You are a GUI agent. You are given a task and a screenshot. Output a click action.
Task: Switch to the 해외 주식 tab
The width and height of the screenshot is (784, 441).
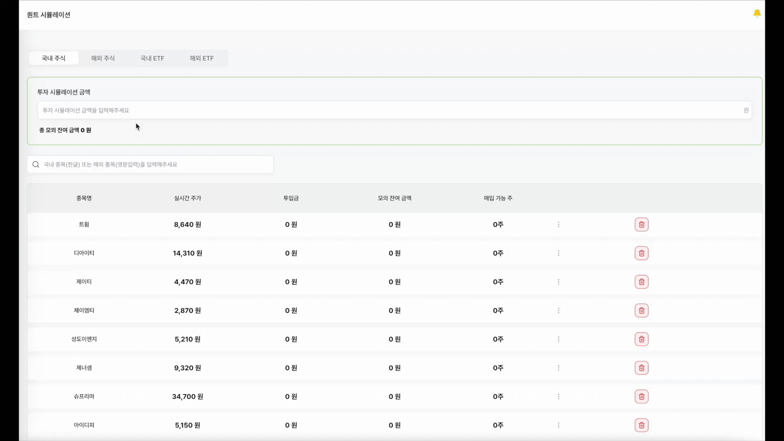tap(103, 58)
